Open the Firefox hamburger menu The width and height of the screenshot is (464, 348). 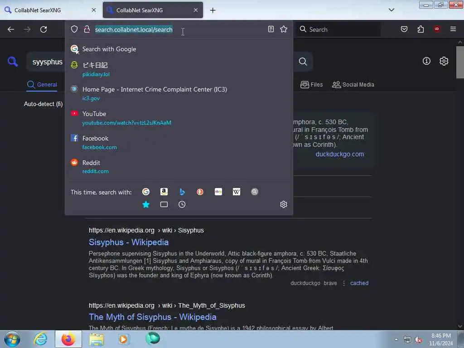[453, 29]
